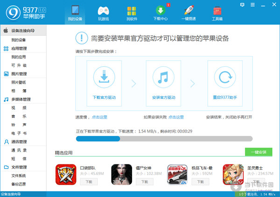This screenshot has height=197, width=280.
Task: Click the folder icon beside 文件管理
Action: tap(6, 167)
